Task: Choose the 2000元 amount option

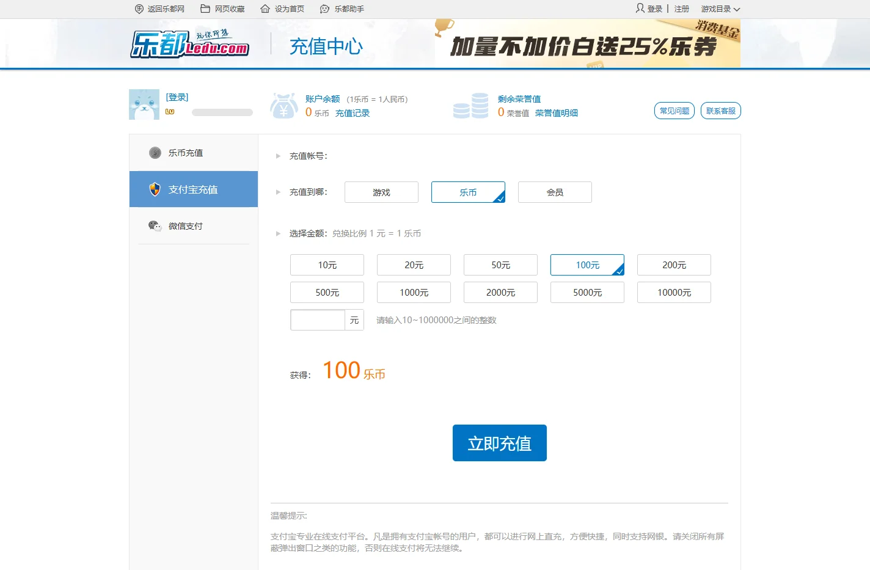Action: pyautogui.click(x=500, y=292)
